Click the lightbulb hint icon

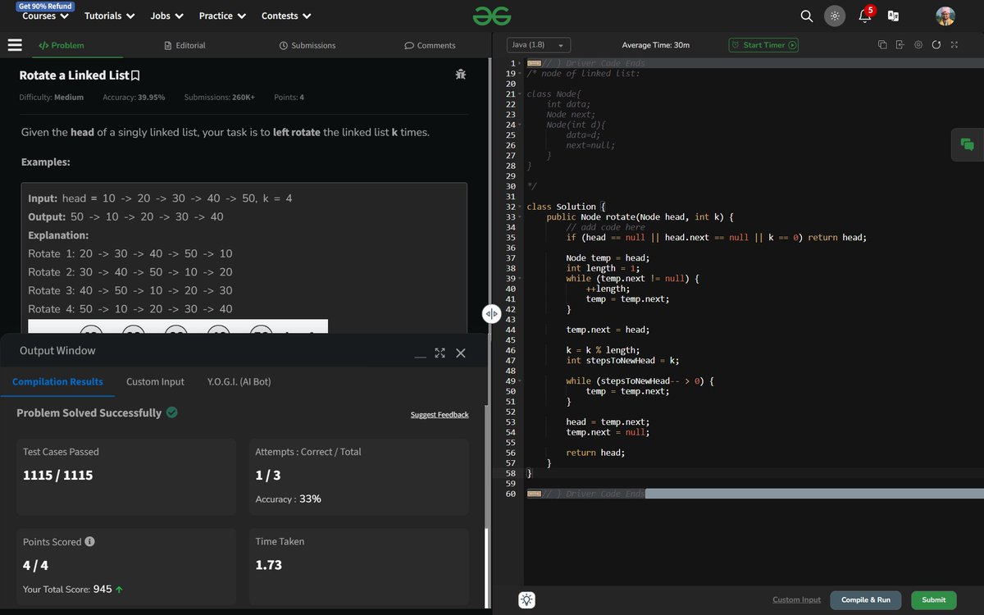[x=527, y=599]
